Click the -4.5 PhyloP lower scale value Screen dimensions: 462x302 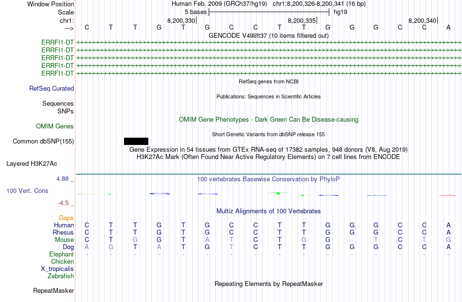[63, 203]
